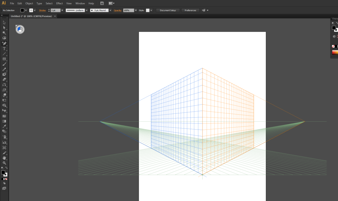The height and width of the screenshot is (201, 338).
Task: Pick the Eyedropper tool
Action: pyautogui.click(x=4, y=126)
